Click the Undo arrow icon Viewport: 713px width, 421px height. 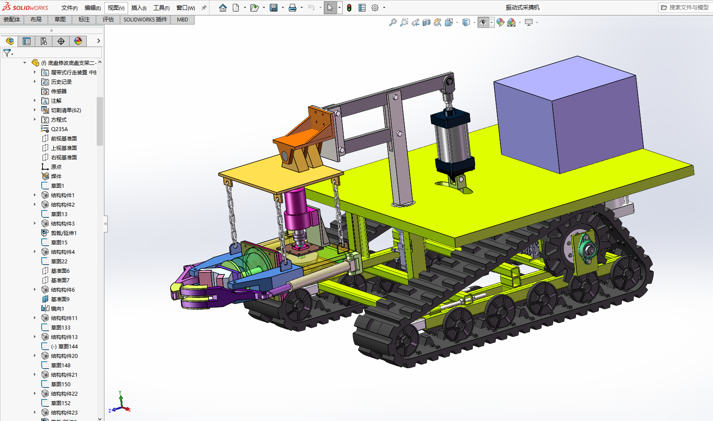click(311, 8)
